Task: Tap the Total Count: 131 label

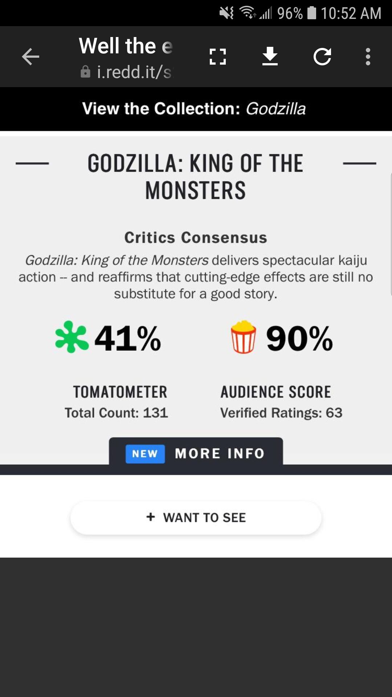Action: [116, 413]
